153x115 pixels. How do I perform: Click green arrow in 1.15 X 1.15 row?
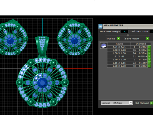[x=149, y=63]
